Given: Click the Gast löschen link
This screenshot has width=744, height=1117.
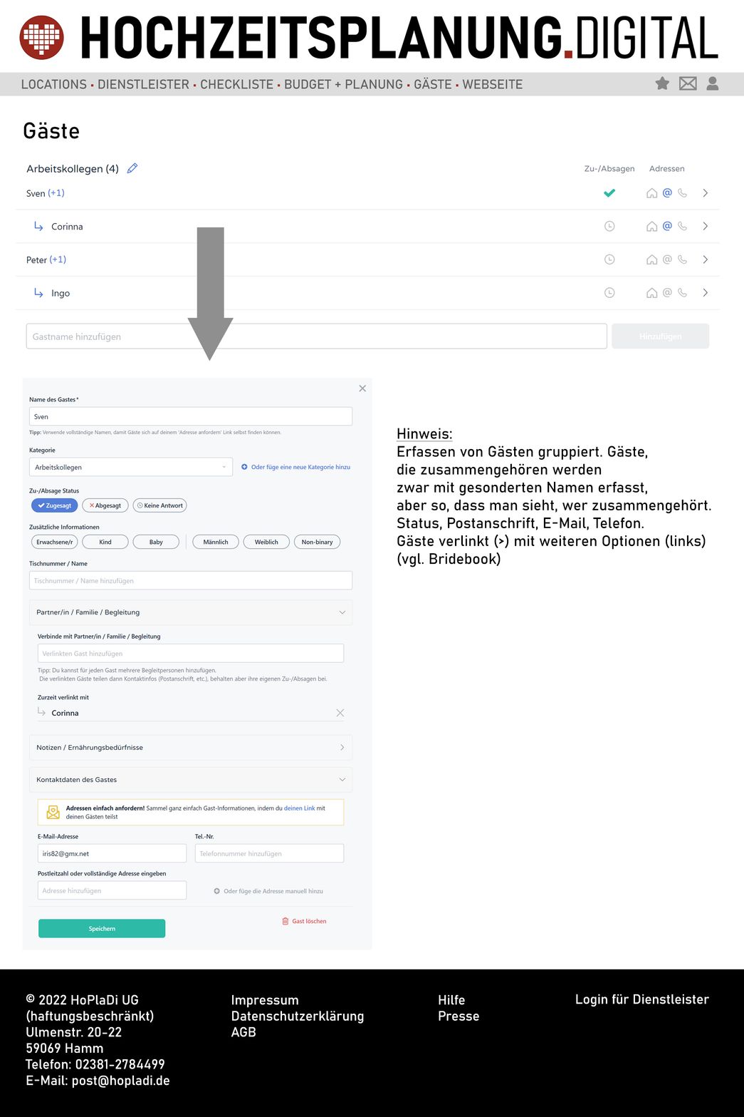Looking at the screenshot, I should [x=305, y=921].
